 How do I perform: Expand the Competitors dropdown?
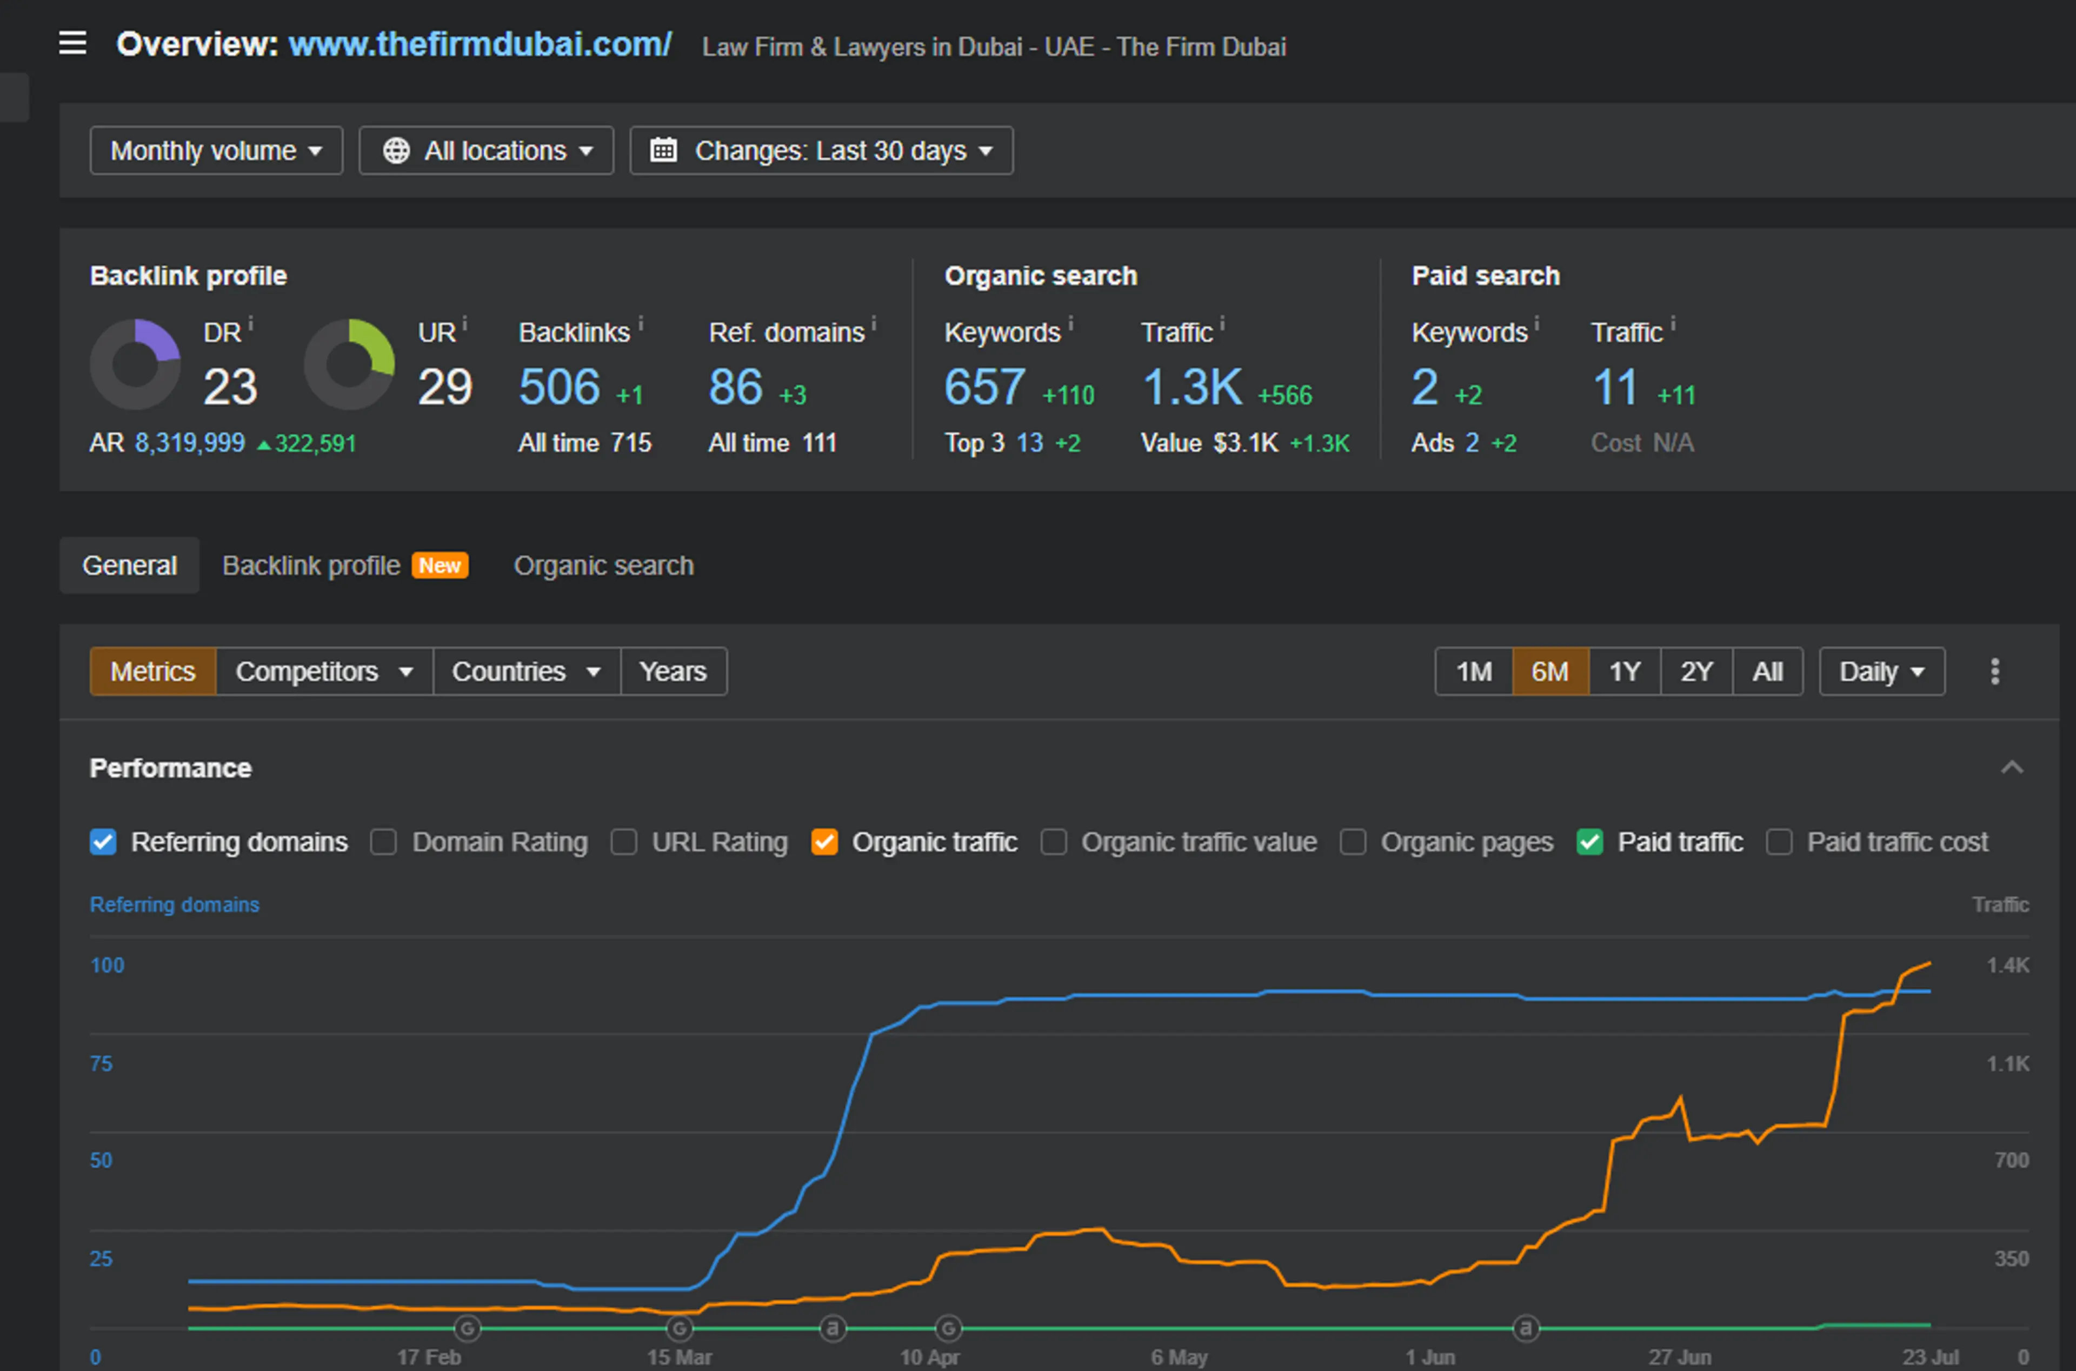(x=324, y=671)
